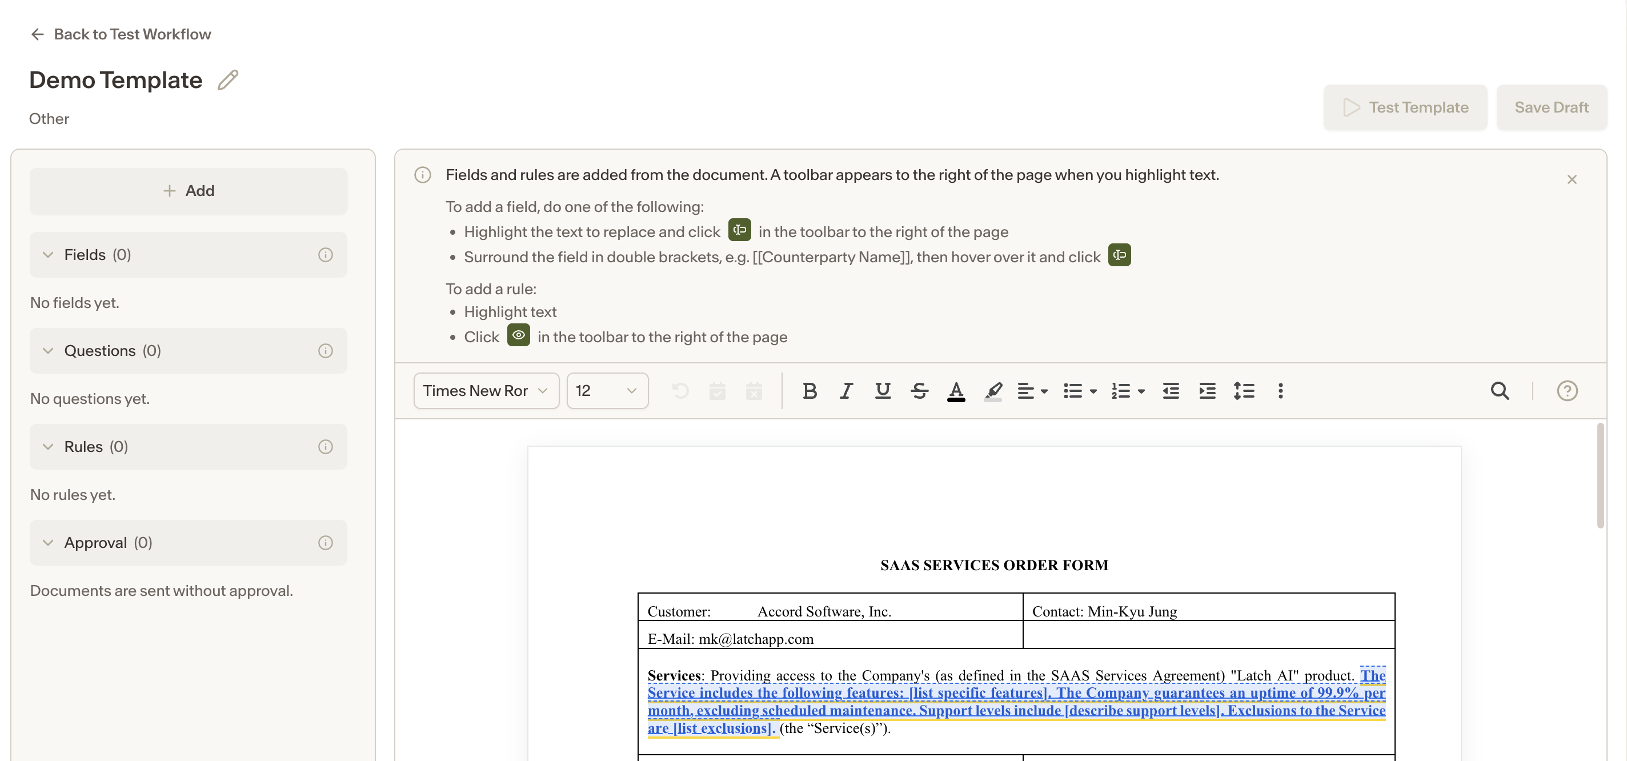Collapse the Questions section
This screenshot has width=1627, height=761.
48,350
